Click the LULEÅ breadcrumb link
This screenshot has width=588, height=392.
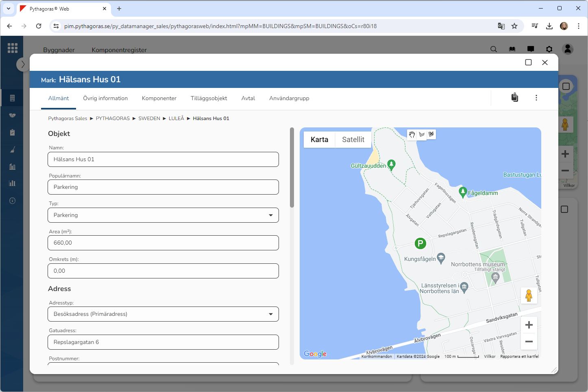176,118
